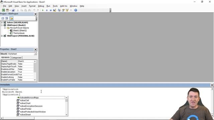Choose ActivateMicrosoftApp from the autocomplete list
The height and width of the screenshot is (120, 214).
coord(40,98)
